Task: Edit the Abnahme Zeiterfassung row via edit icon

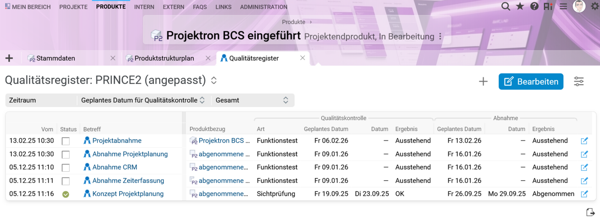Action: [584, 181]
